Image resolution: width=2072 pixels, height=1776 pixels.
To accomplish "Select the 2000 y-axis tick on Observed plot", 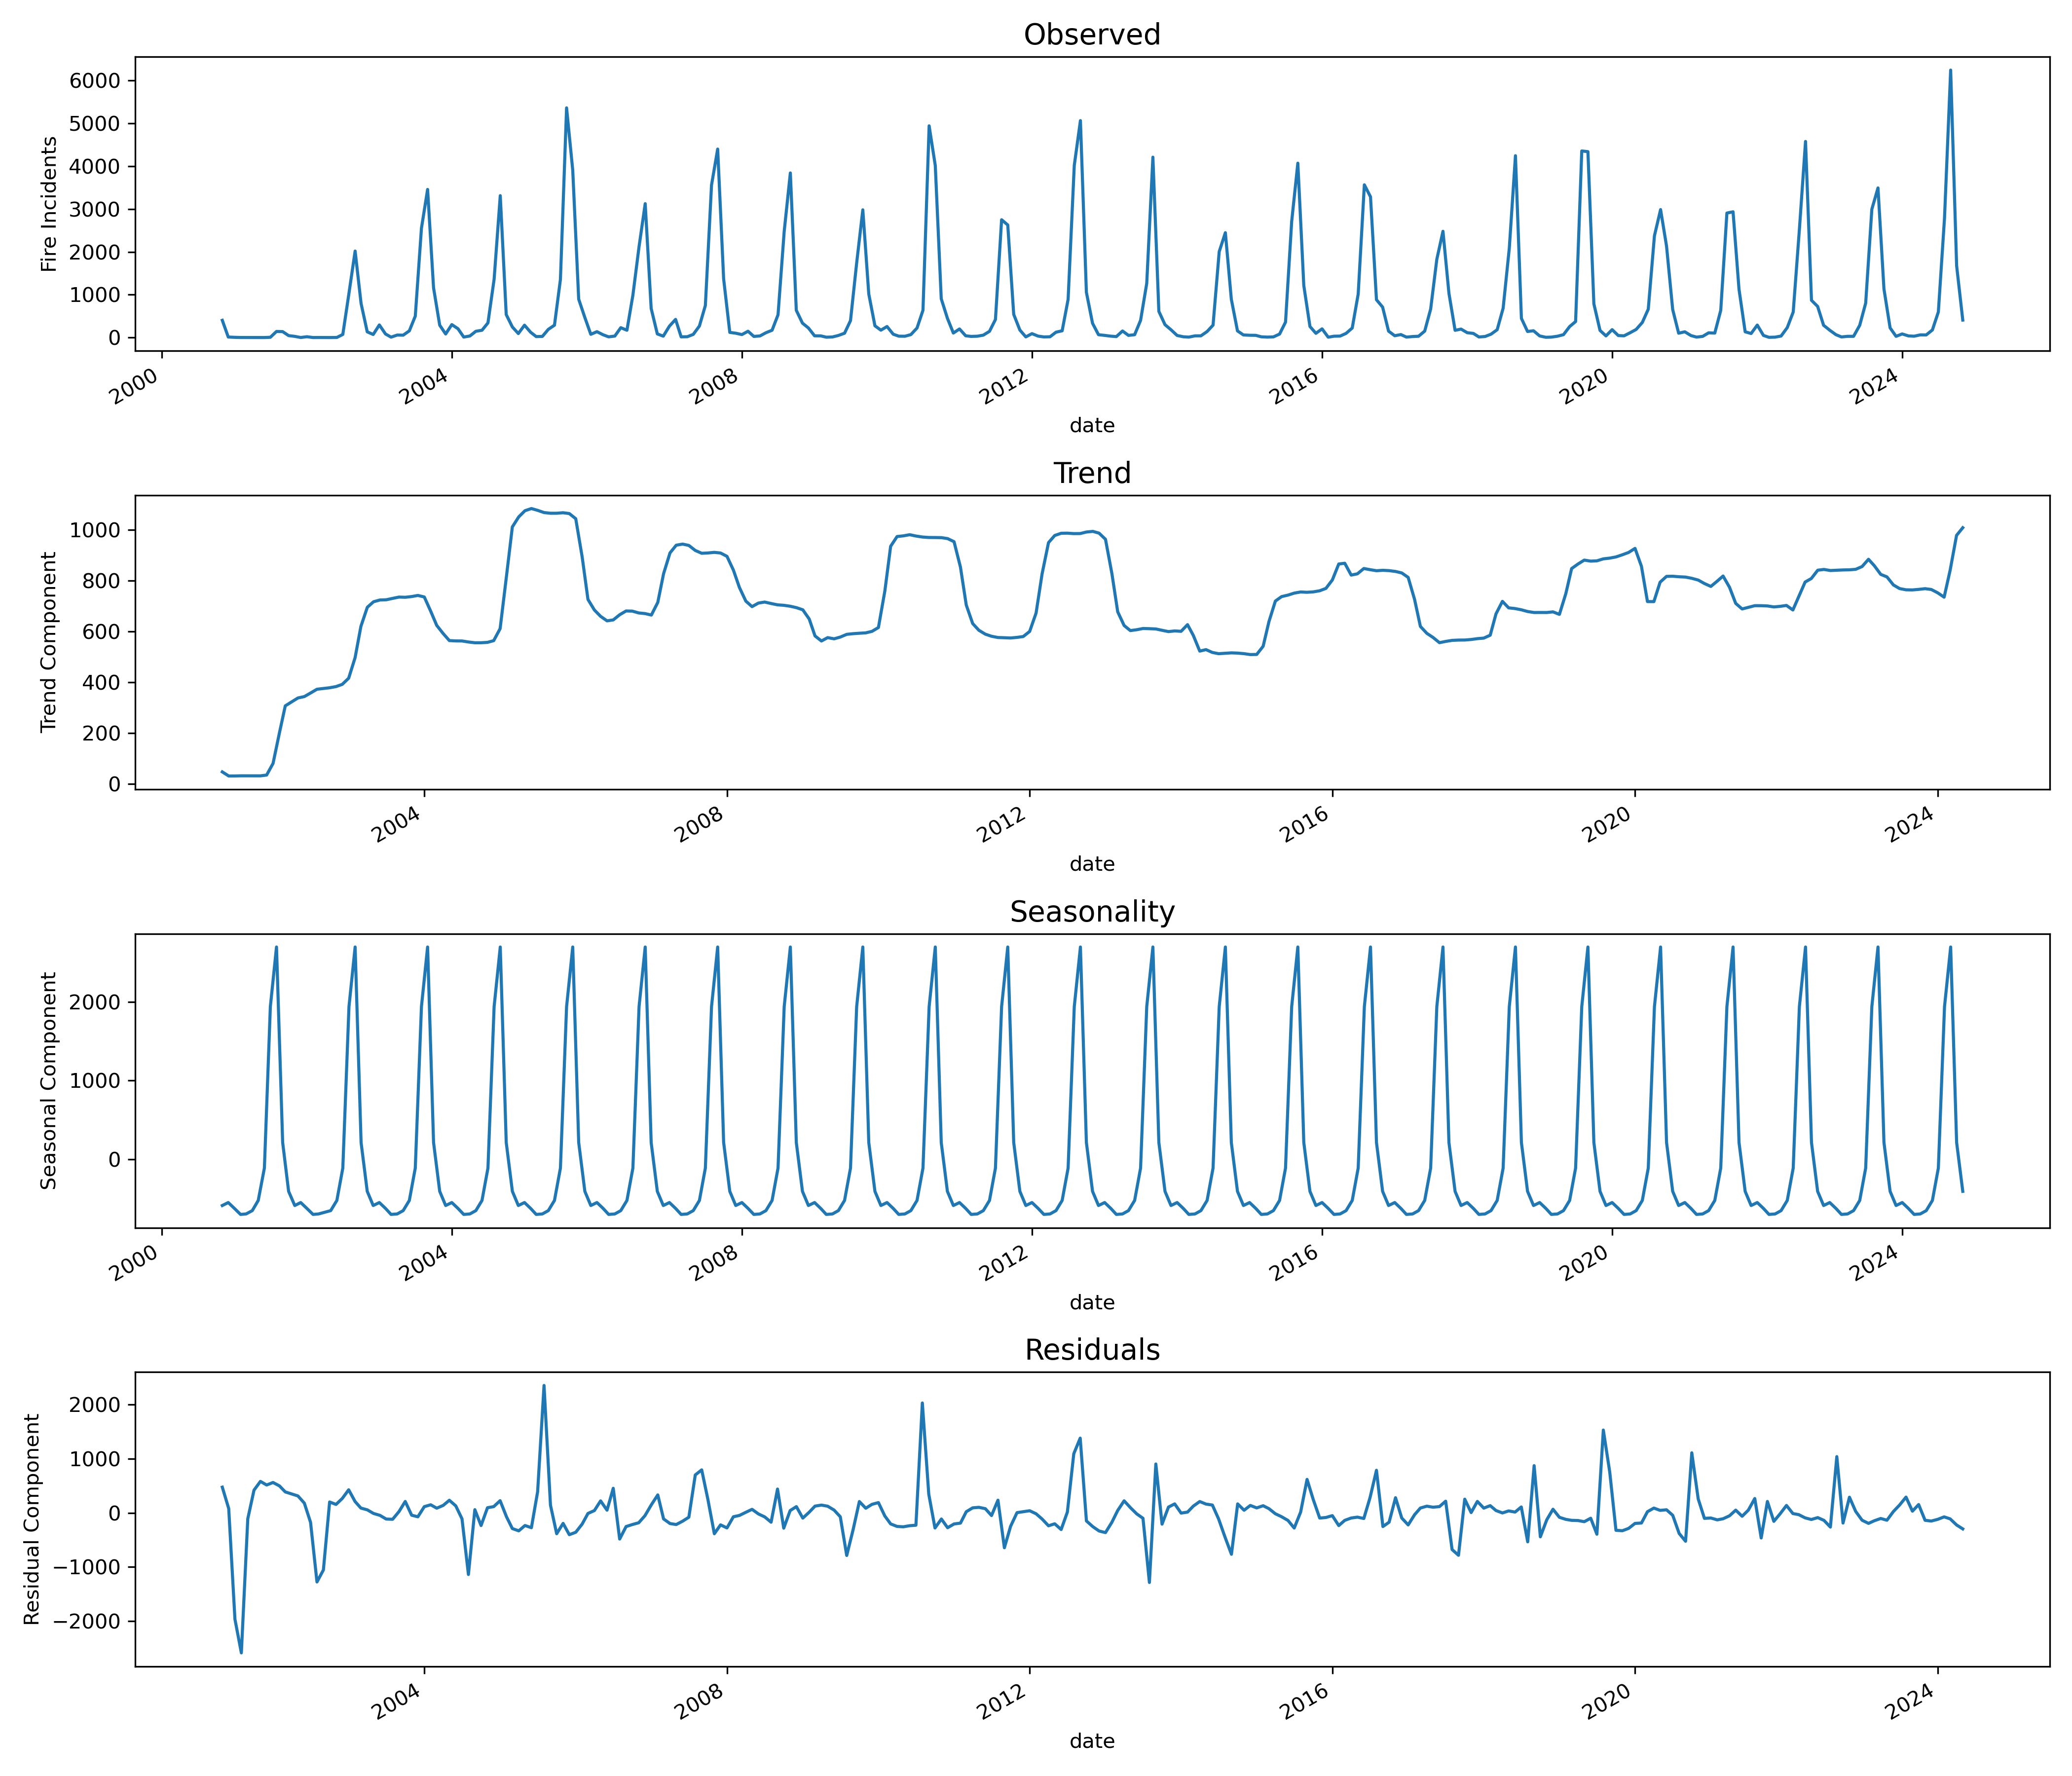I will point(94,252).
